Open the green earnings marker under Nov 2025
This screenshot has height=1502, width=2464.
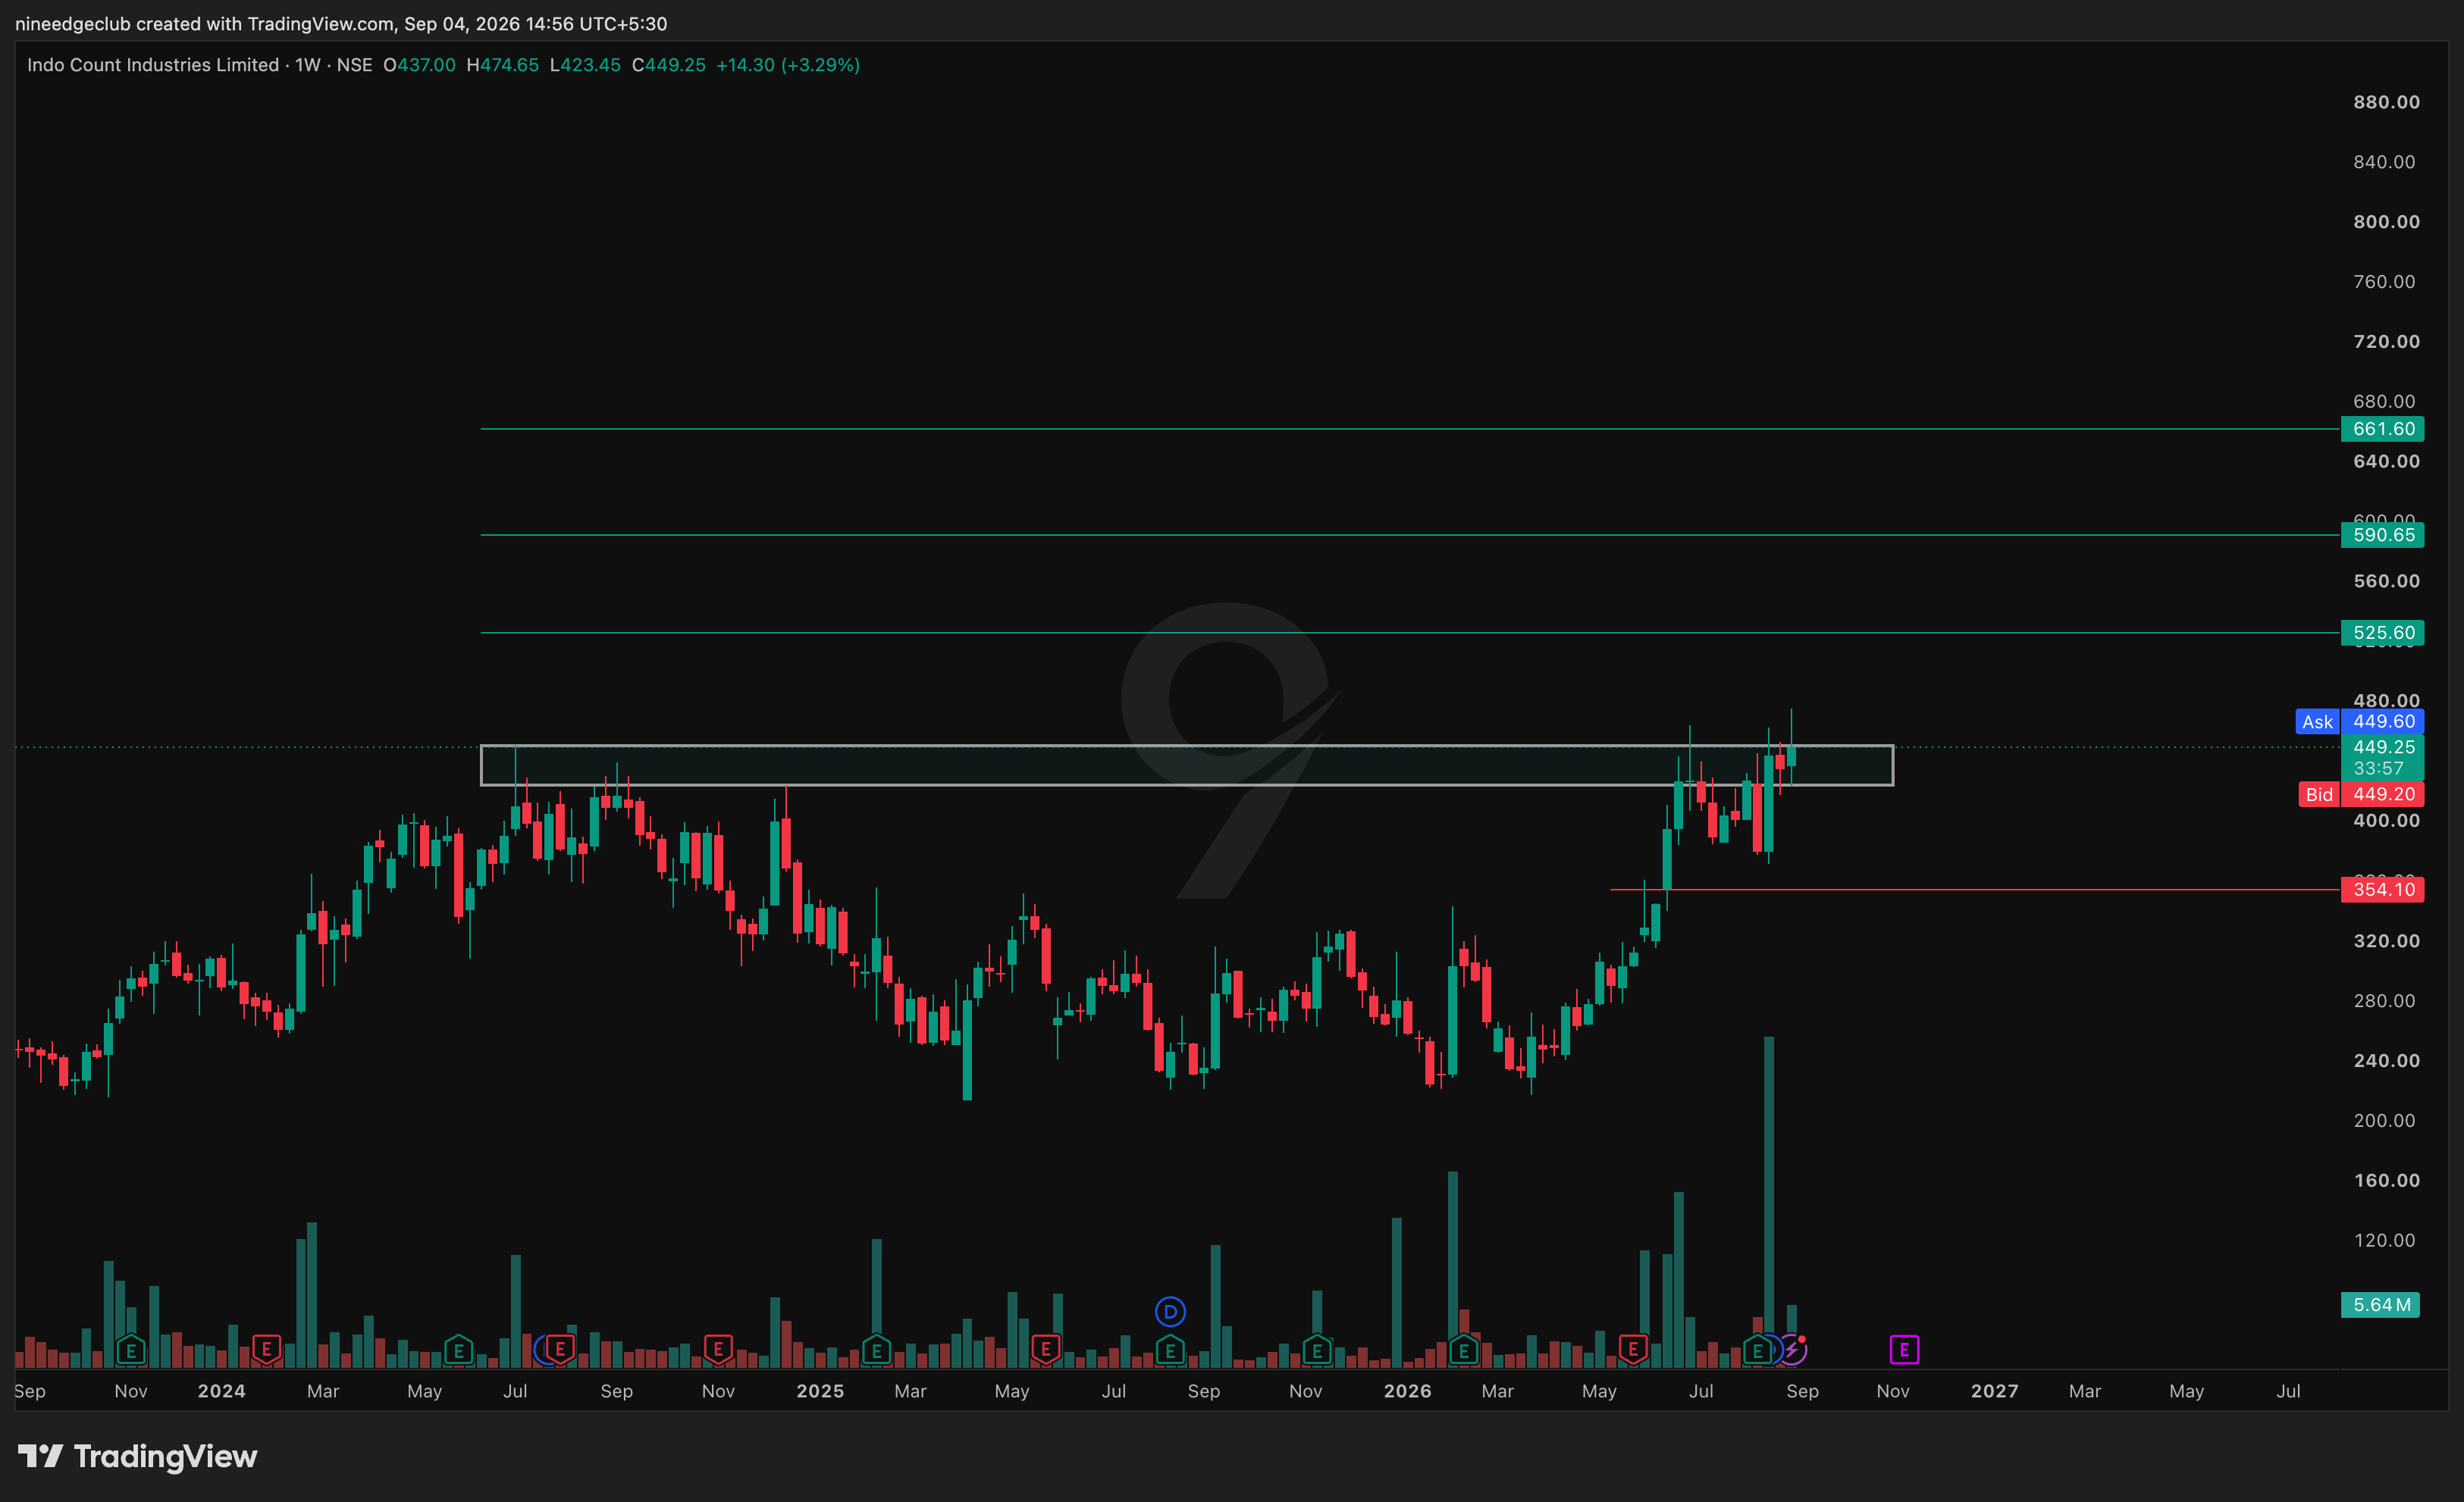pos(1317,1350)
